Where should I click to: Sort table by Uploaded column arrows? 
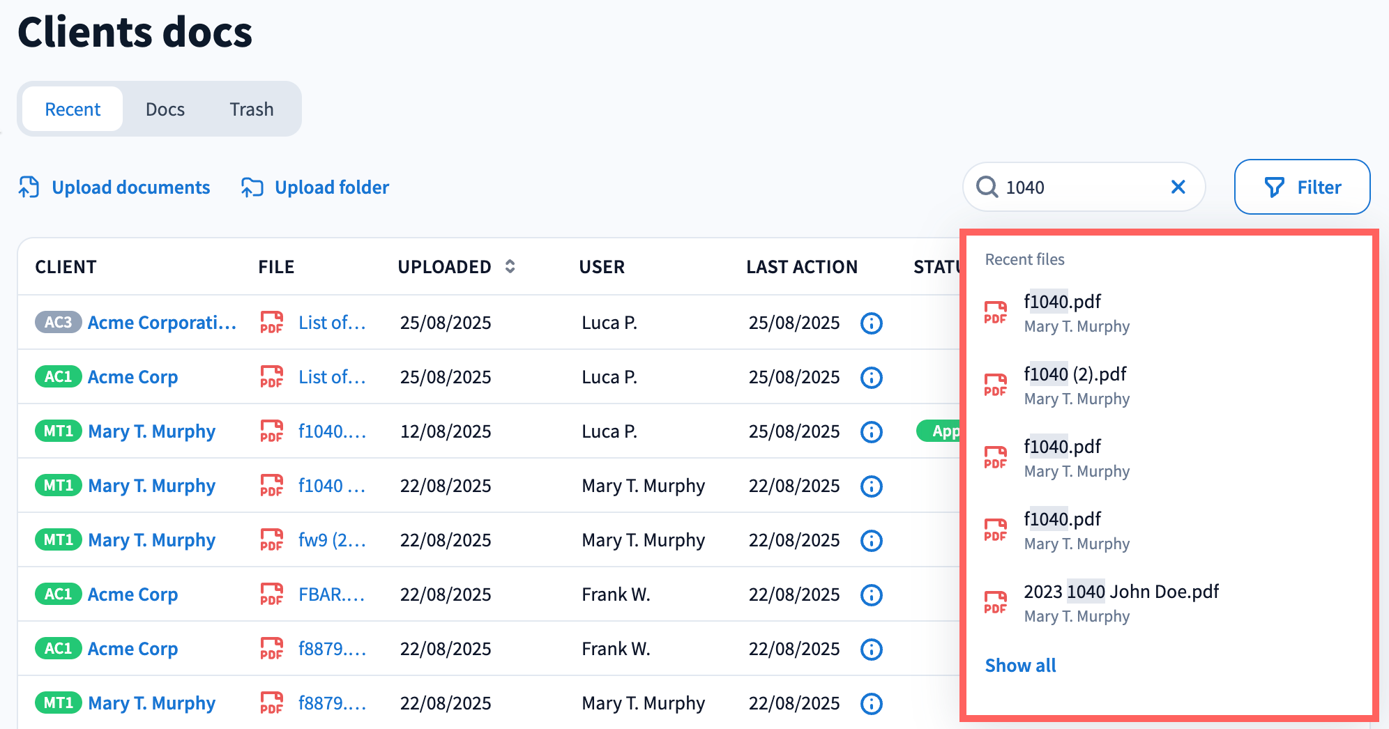(510, 266)
